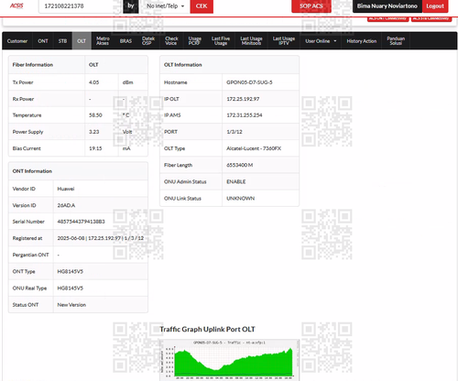Open the Check Voice tab
The image size is (458, 381).
point(171,41)
